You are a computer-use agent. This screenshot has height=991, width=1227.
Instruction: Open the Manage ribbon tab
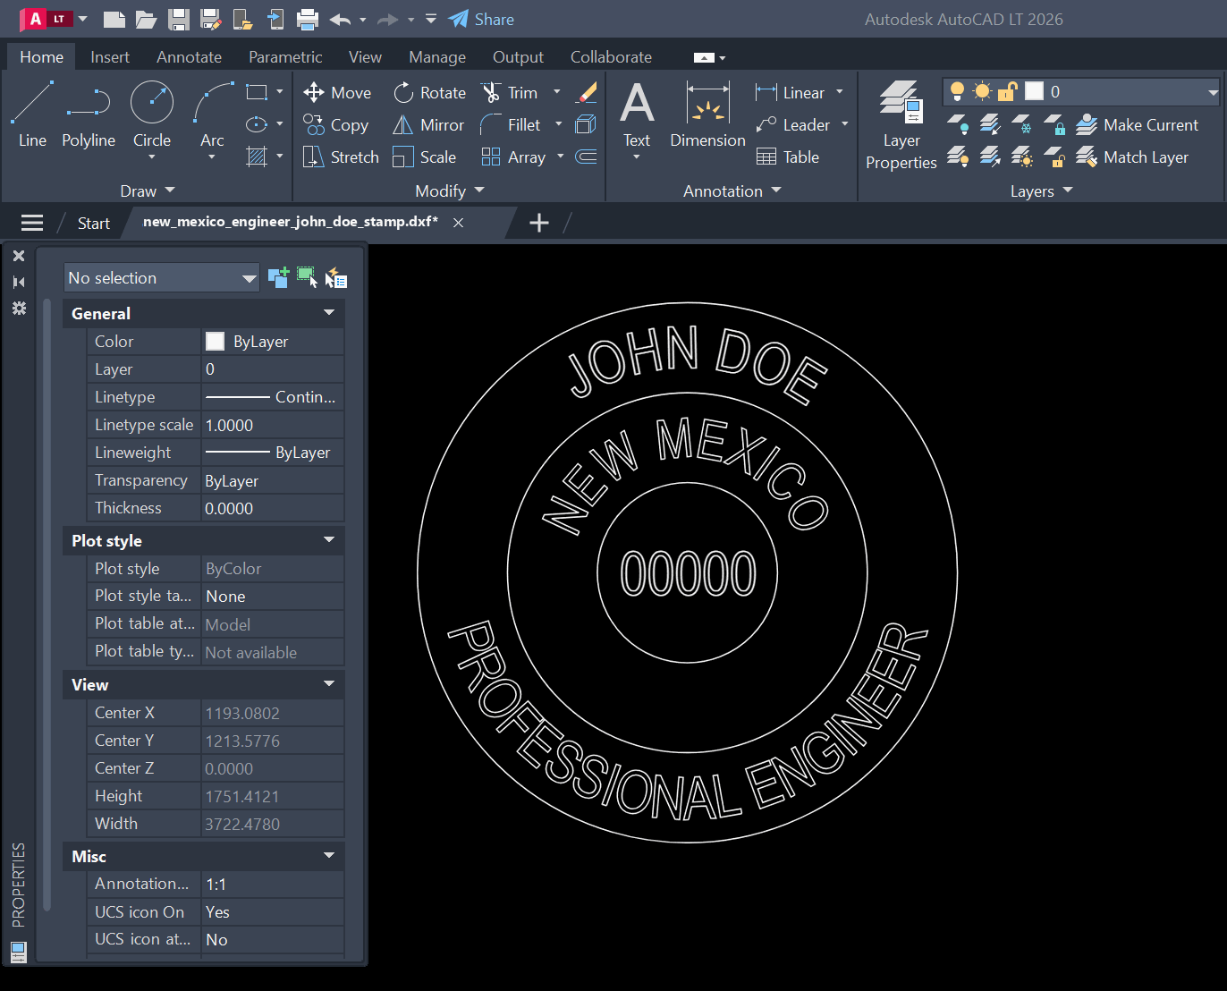(437, 56)
